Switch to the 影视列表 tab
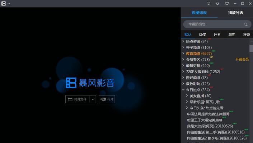Image resolution: width=253 pixels, height=143 pixels. point(199,13)
